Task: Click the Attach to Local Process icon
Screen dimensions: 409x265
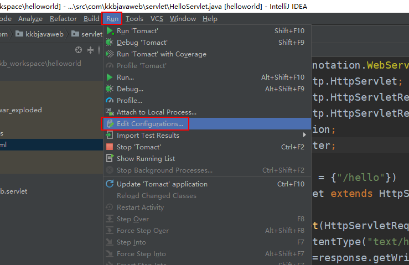Action: pyautogui.click(x=110, y=112)
